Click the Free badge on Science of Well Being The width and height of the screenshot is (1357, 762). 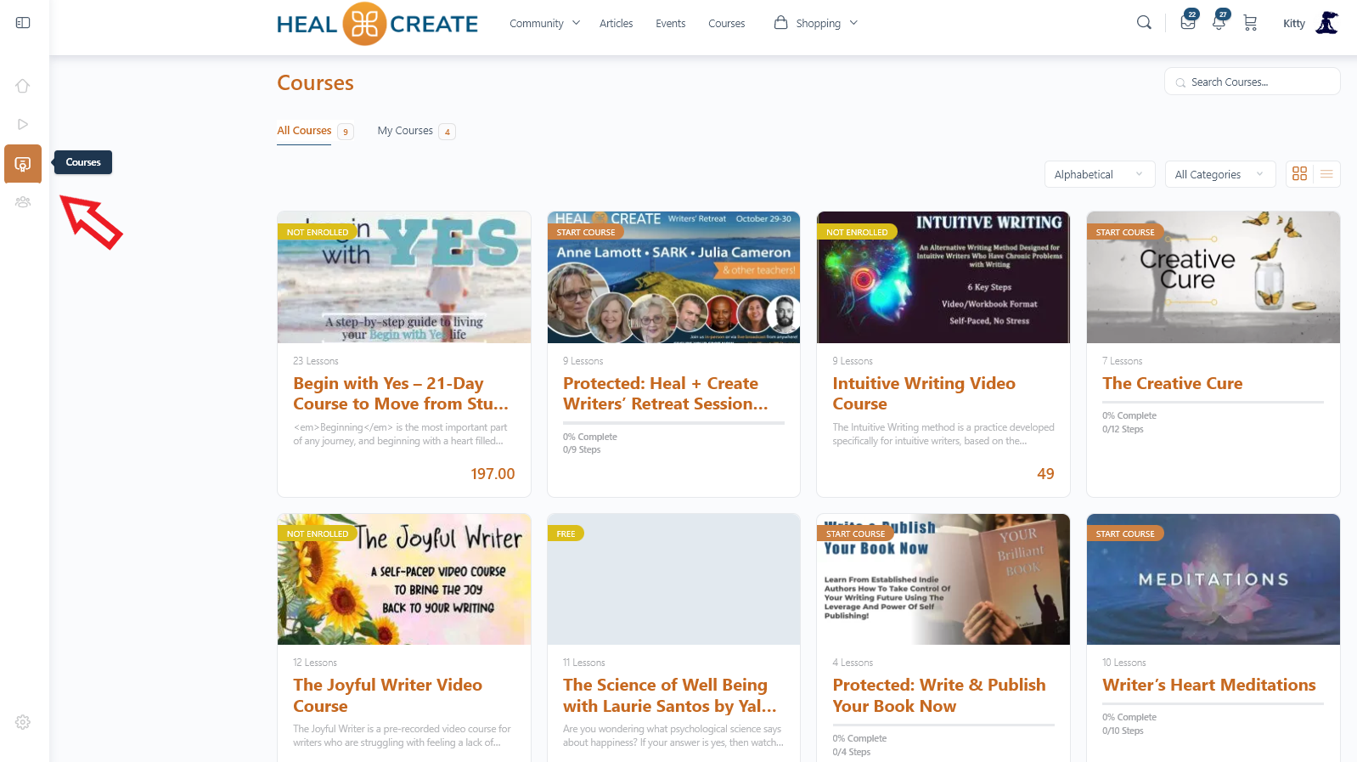(566, 533)
